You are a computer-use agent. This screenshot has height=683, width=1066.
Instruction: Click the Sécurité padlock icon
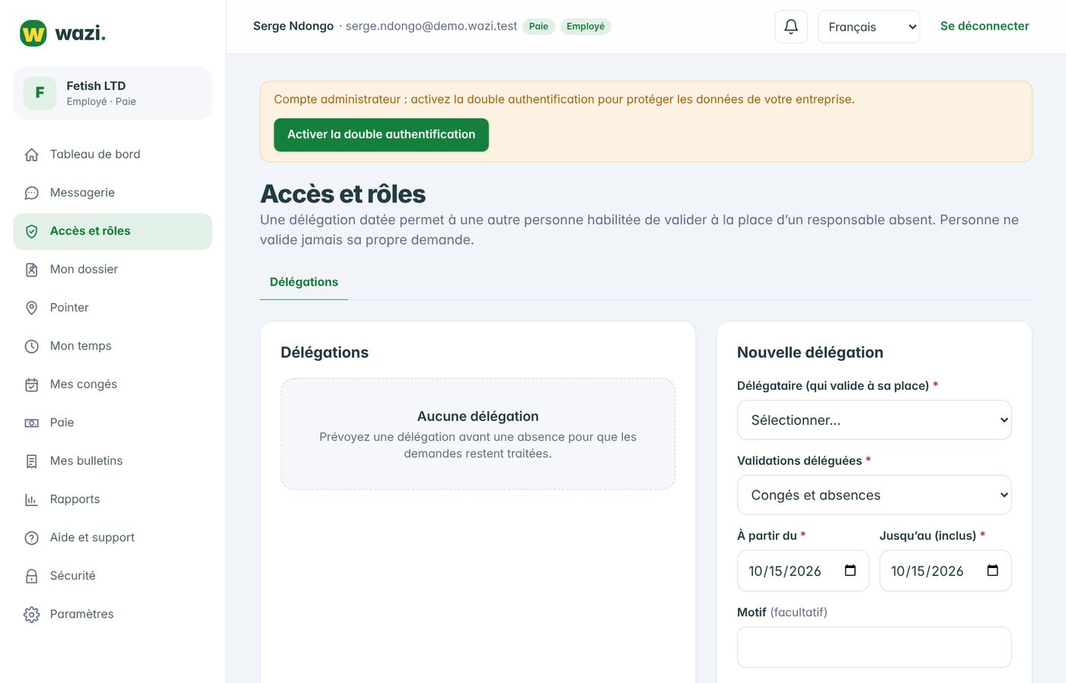pos(31,576)
